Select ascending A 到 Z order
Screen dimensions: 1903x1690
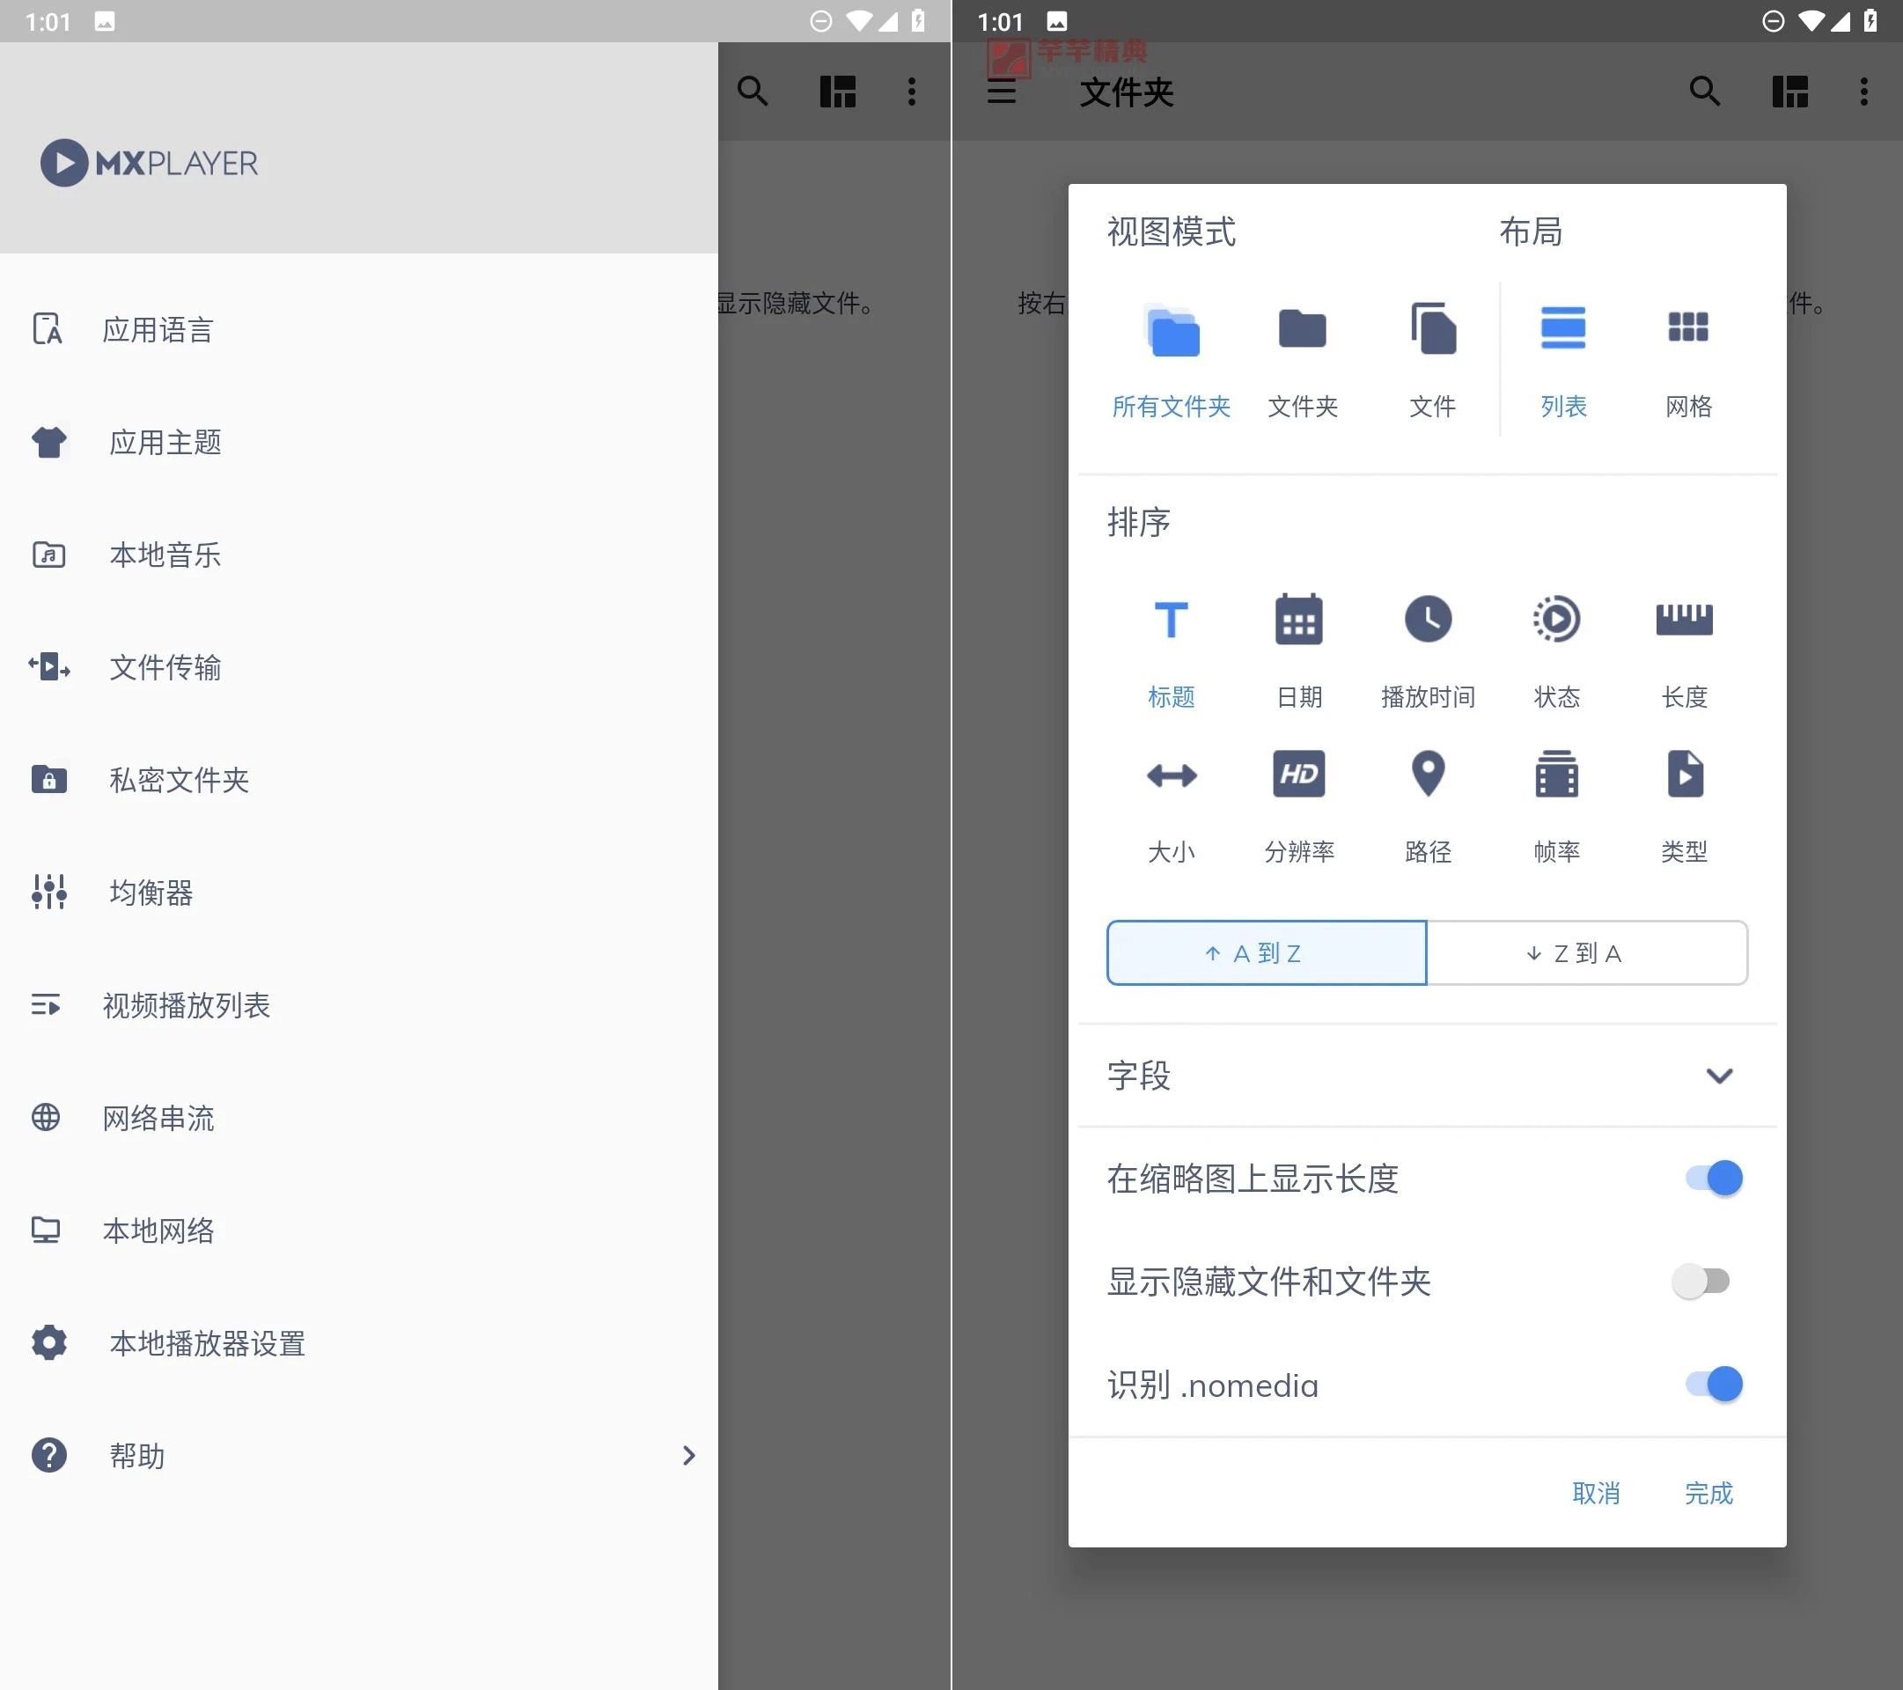click(x=1265, y=952)
